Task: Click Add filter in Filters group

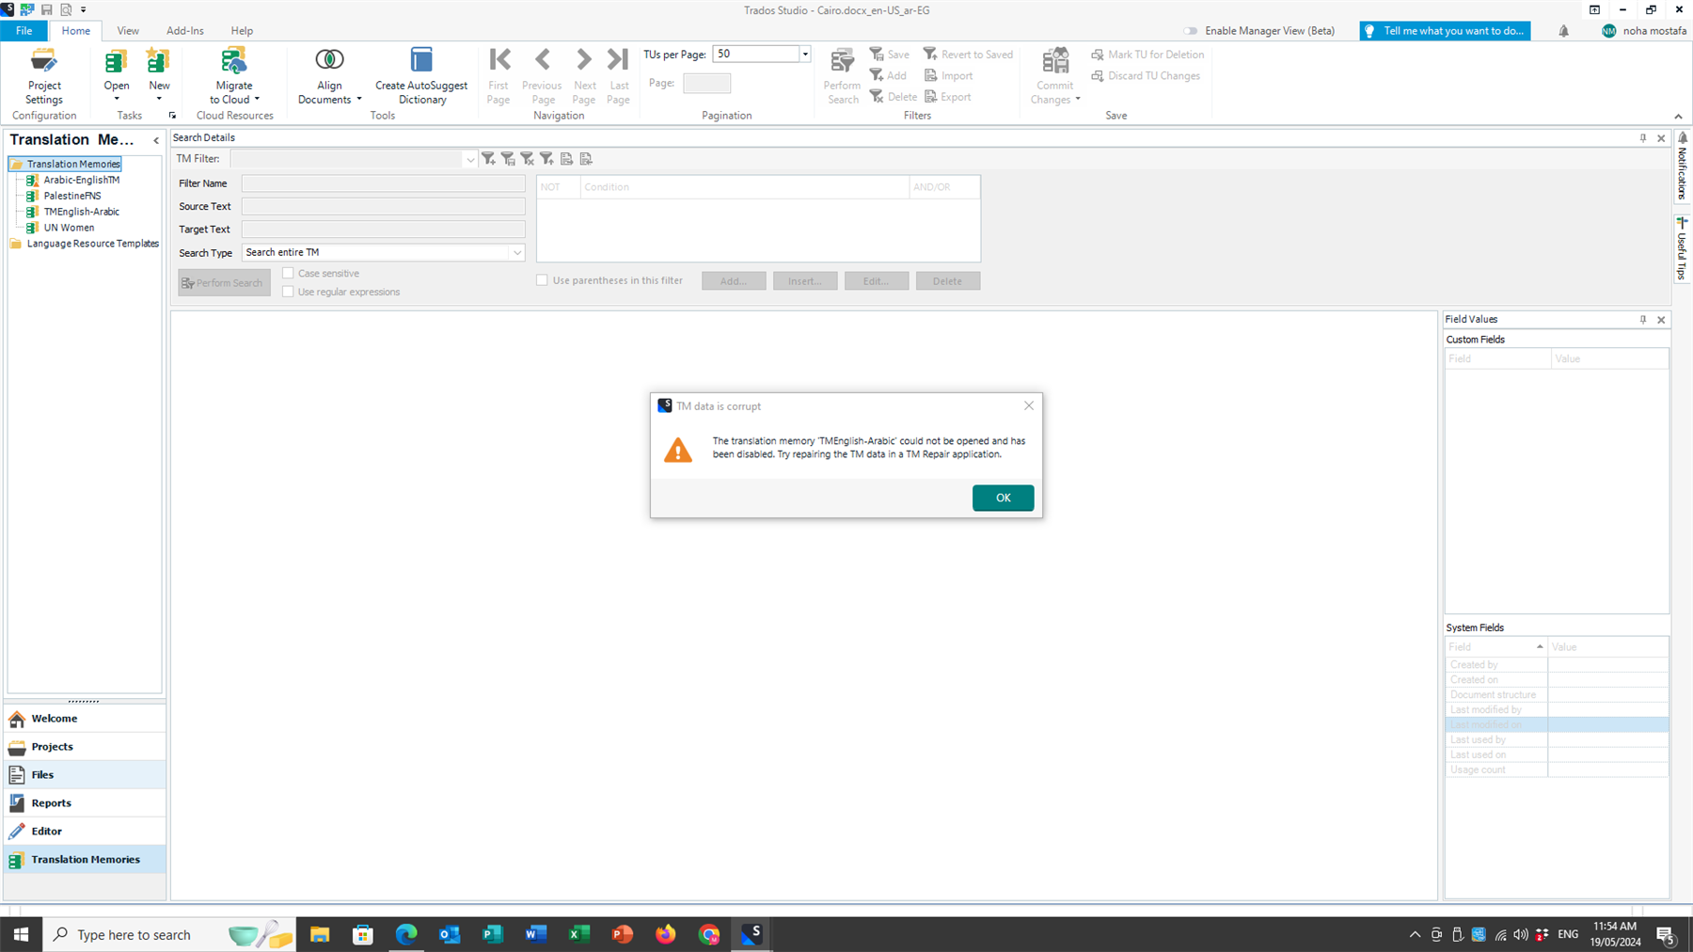Action: [x=889, y=75]
